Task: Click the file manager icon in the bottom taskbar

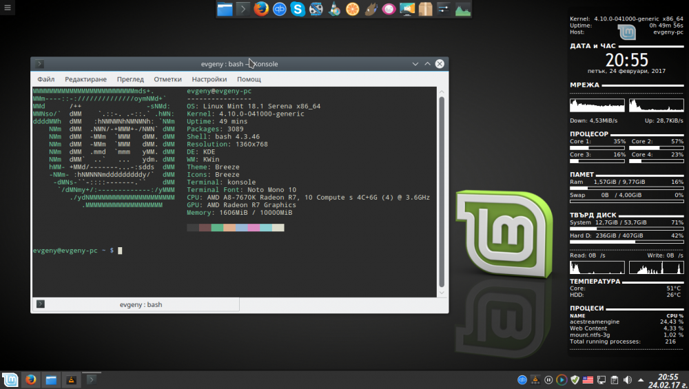Action: (x=51, y=380)
